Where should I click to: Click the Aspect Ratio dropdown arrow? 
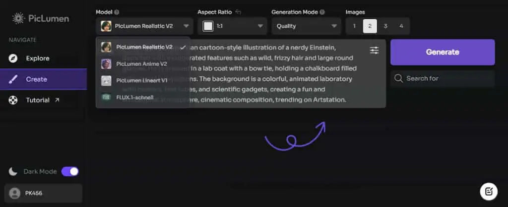(x=260, y=26)
